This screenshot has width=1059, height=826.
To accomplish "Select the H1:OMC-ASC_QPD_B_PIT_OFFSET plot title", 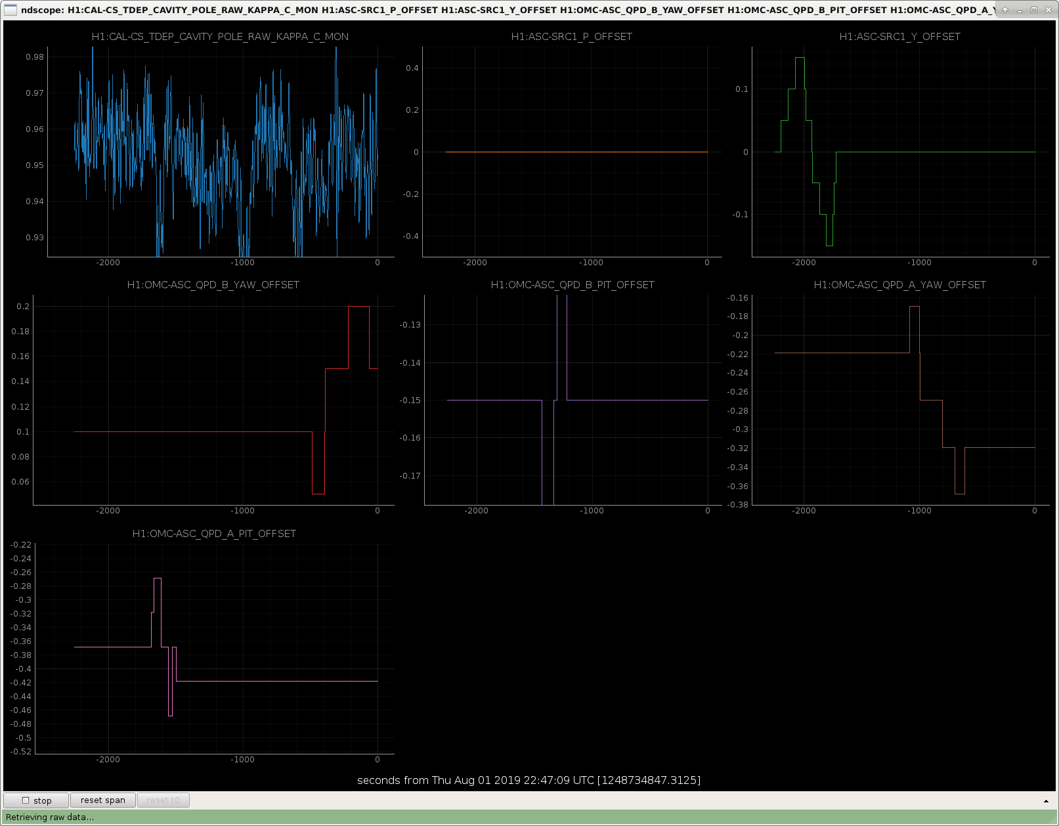I will [x=573, y=285].
